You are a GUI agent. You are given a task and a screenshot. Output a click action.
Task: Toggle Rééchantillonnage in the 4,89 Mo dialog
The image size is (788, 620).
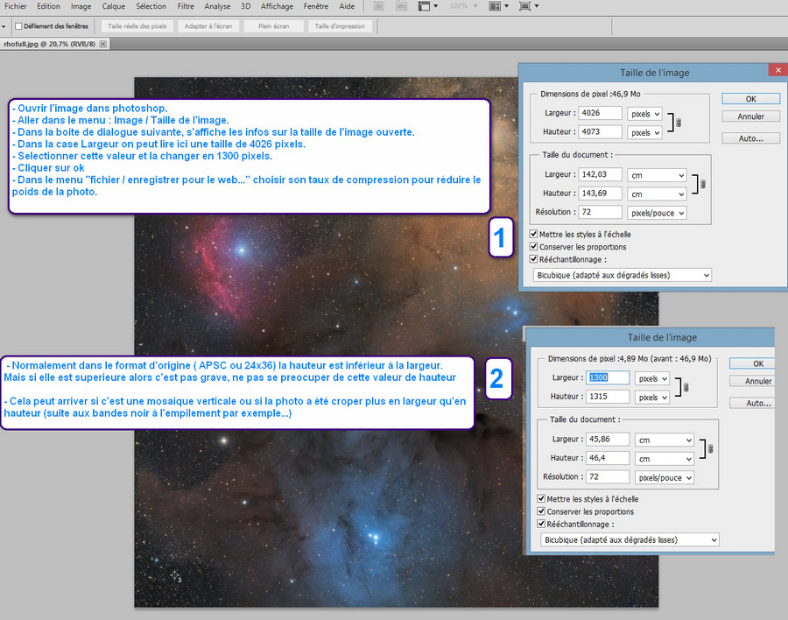(541, 524)
